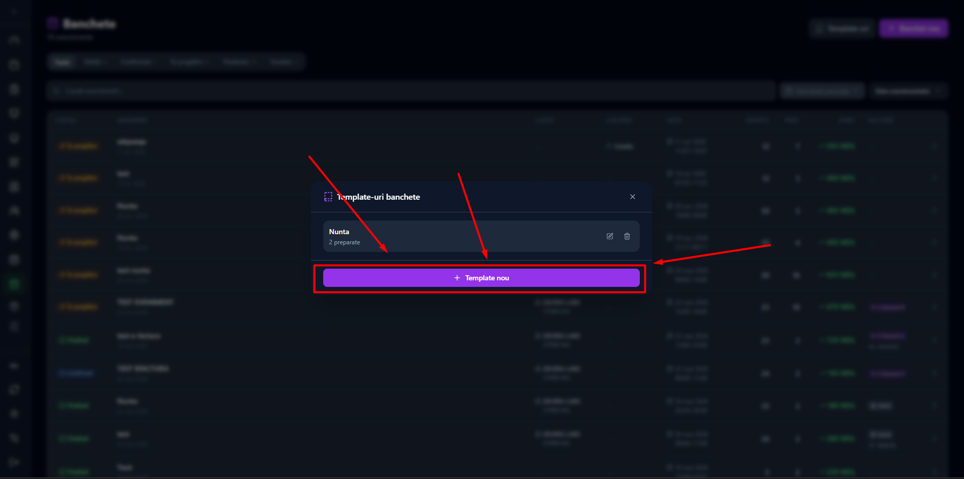This screenshot has height=479, width=964.
Task: Select the Nunta template card
Action: [481, 236]
